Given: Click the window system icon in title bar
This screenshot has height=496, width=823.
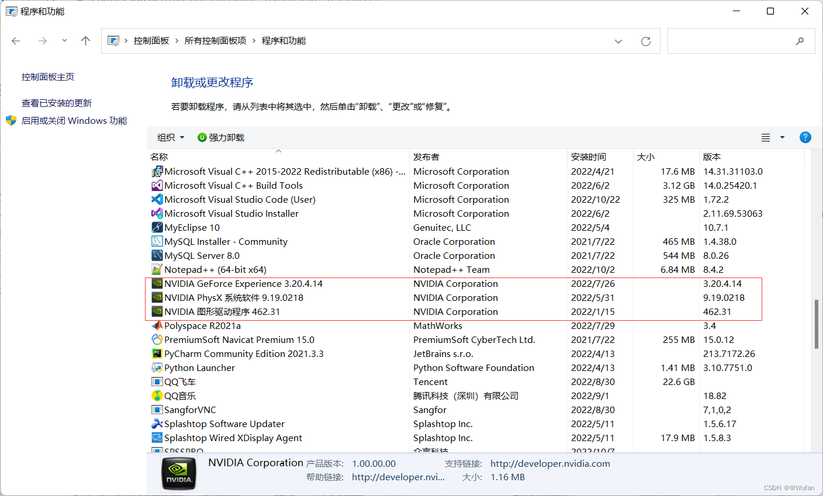Looking at the screenshot, I should click(x=11, y=11).
